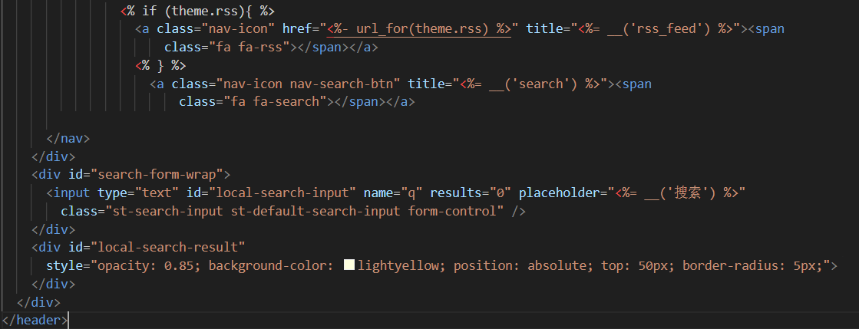Image resolution: width=859 pixels, height=329 pixels.
Task: Open the underlined url_for(theme.rss) link
Action: [x=419, y=28]
